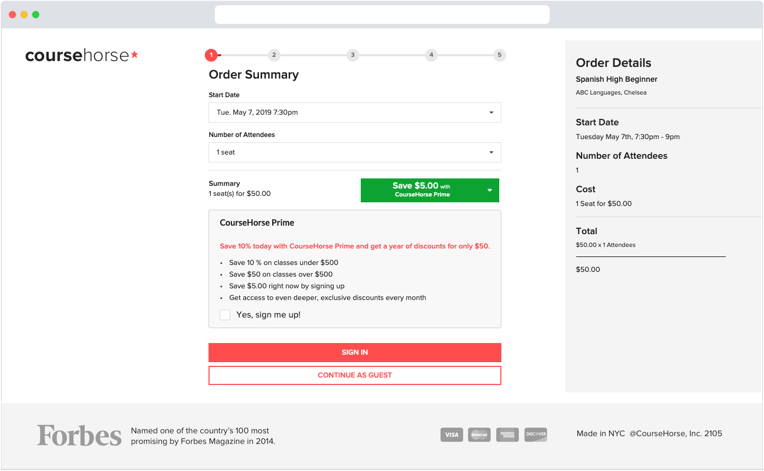Click the 'Made in NYC' footer text
Viewport: 764px width, 471px height.
tap(601, 433)
